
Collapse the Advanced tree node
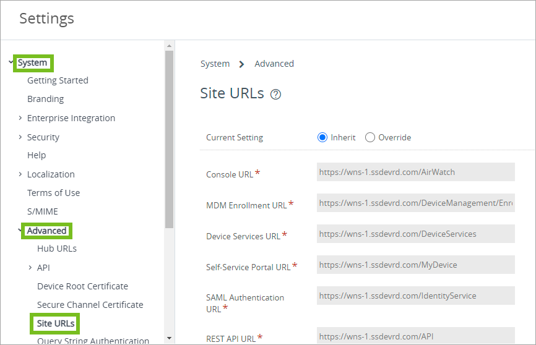tap(20, 230)
